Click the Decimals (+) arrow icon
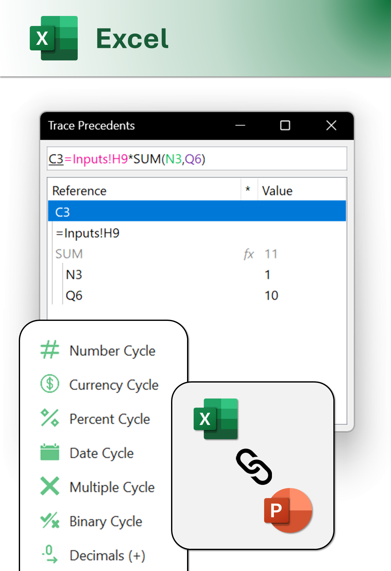Image resolution: width=391 pixels, height=571 pixels. click(x=50, y=554)
